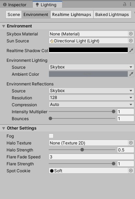The width and height of the screenshot is (135, 199).
Task: Enable the Fog checkbox
Action: [51, 136]
